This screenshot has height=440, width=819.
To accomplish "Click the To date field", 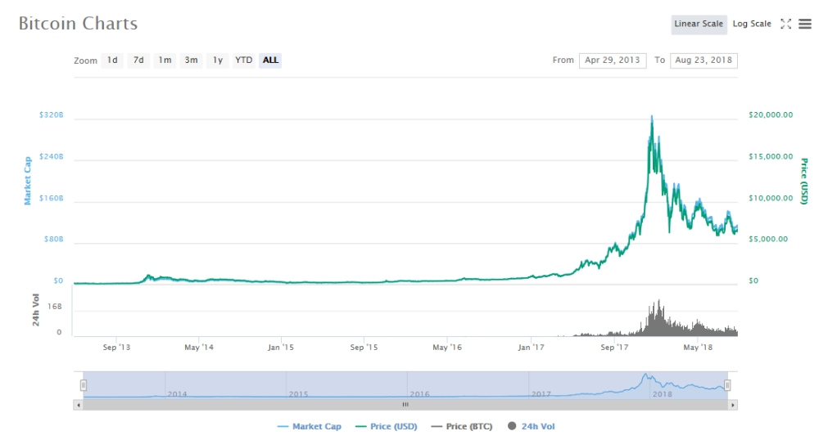I will [703, 61].
